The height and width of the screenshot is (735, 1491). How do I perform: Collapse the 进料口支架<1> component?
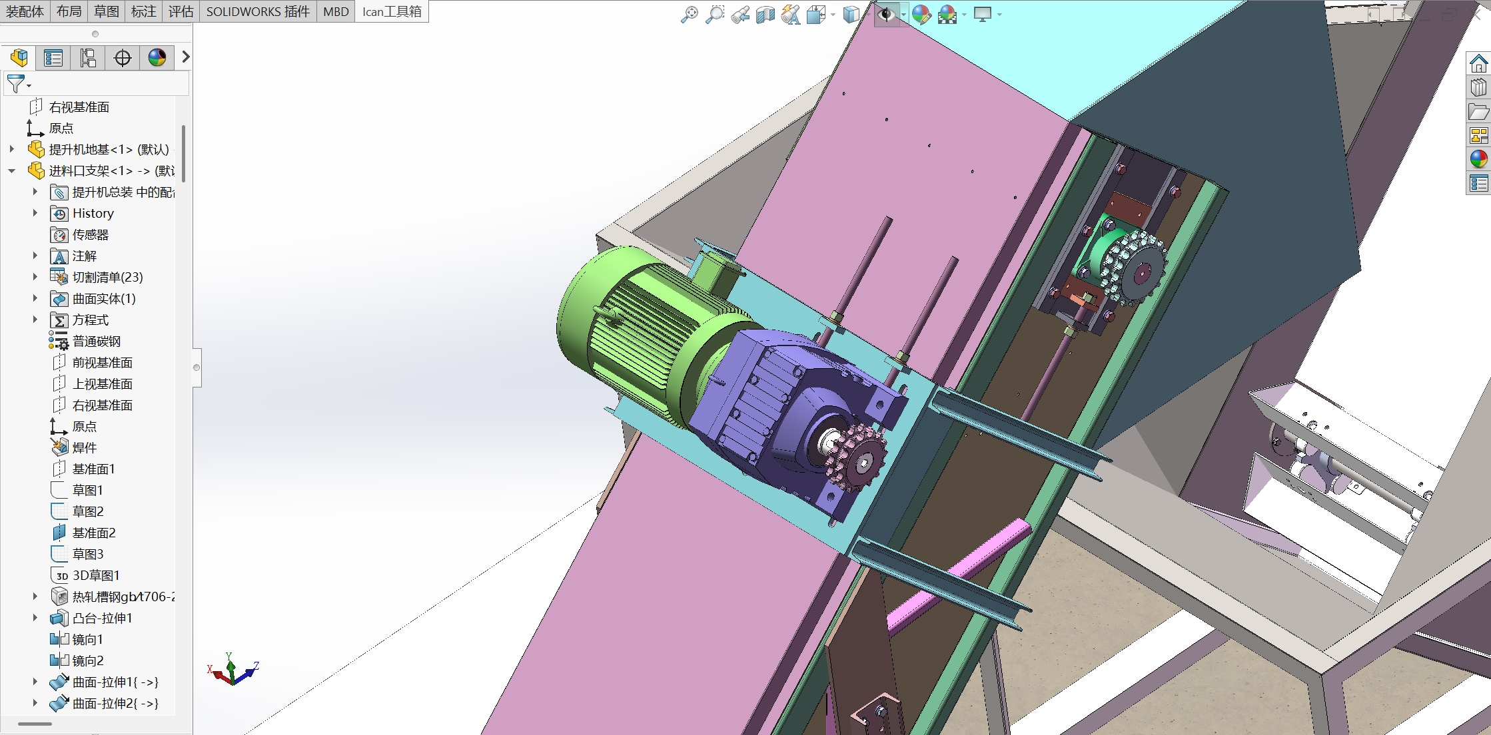click(12, 170)
